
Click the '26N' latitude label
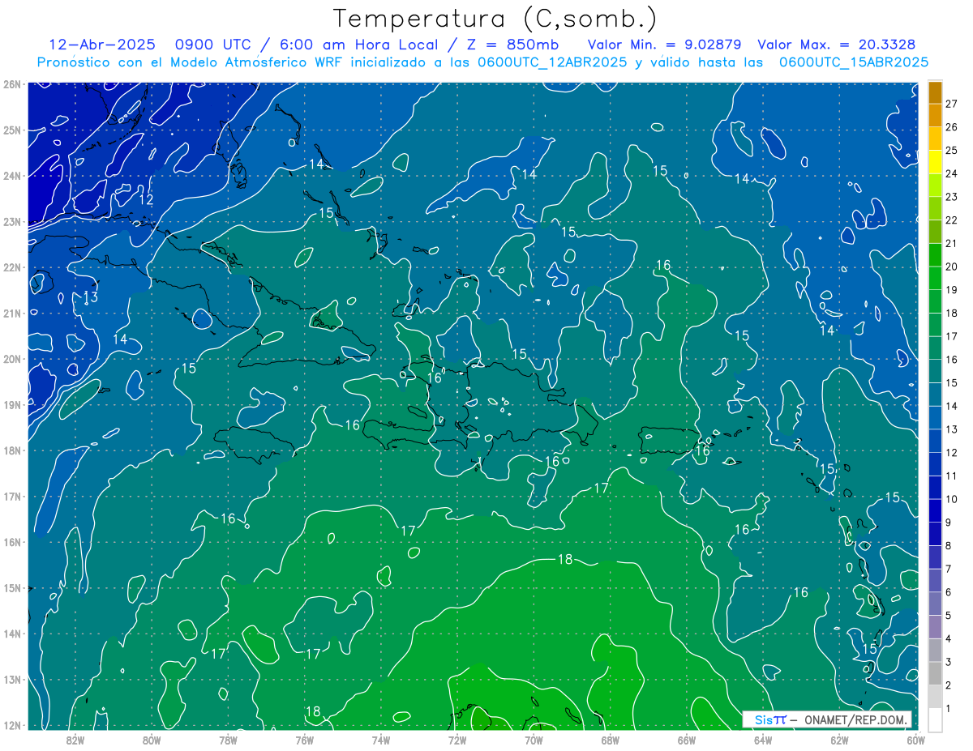click(11, 84)
